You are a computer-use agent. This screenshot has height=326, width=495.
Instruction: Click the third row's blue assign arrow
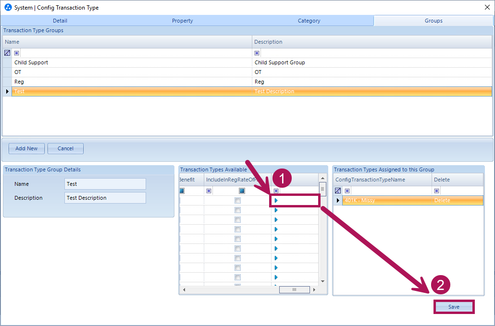(276, 220)
